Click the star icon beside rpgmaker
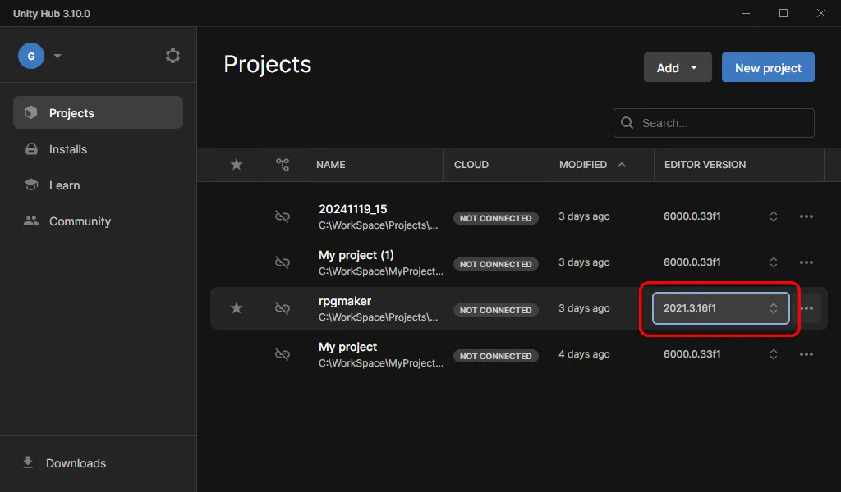 (x=237, y=308)
